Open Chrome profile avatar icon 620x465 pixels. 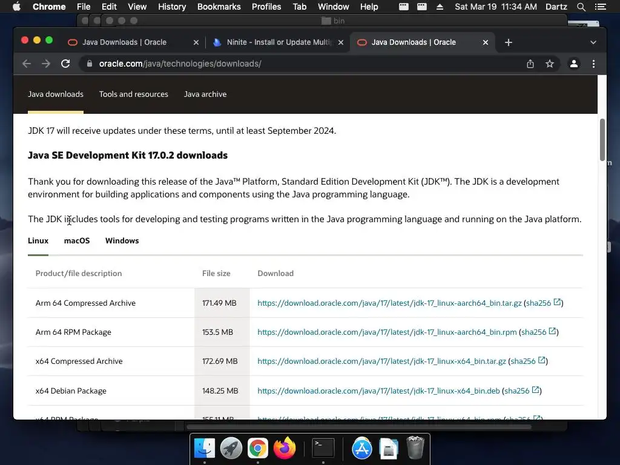[x=574, y=64]
